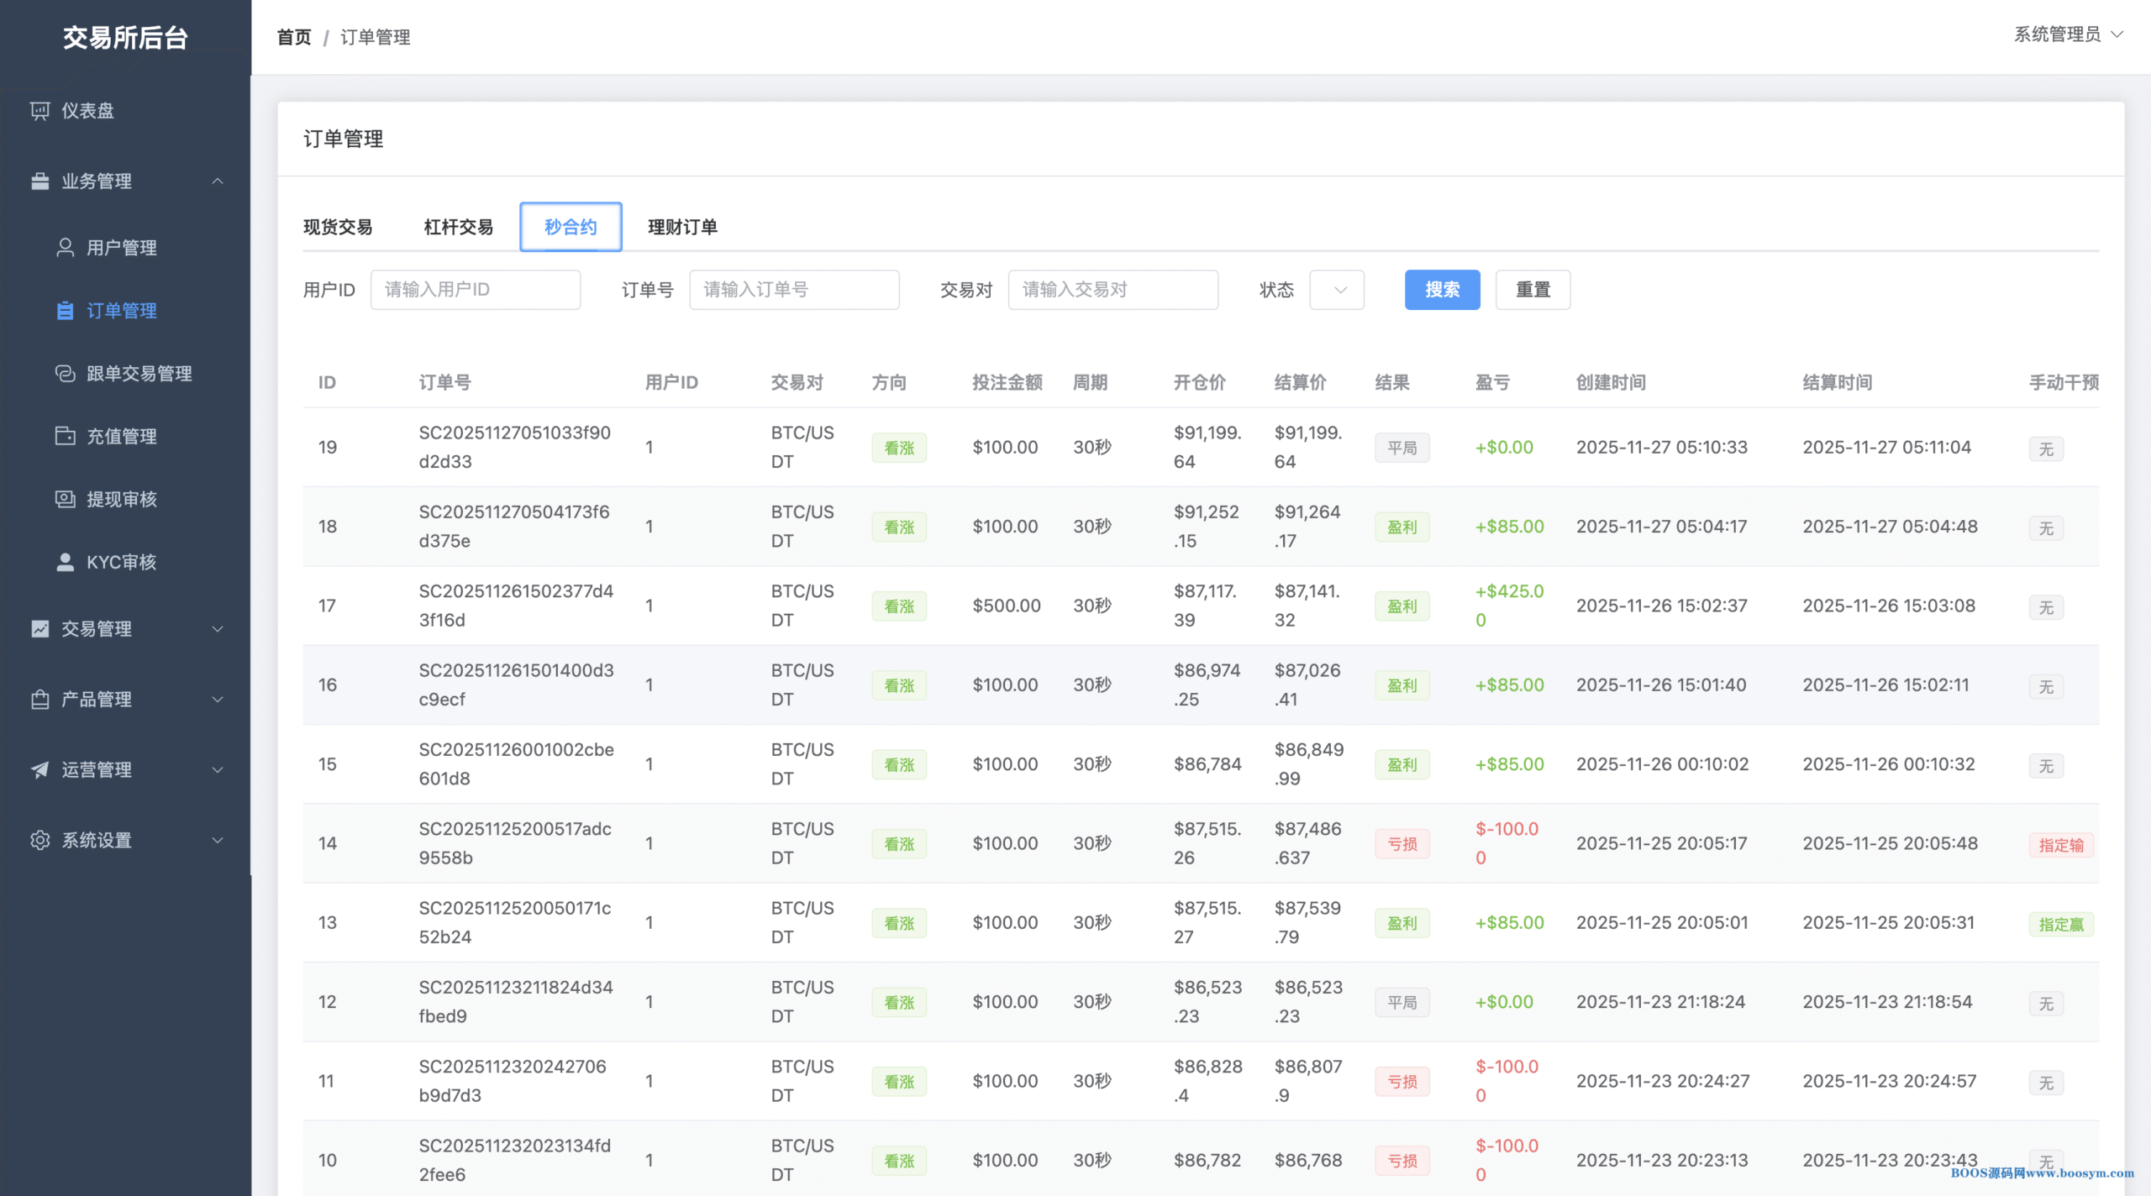Open the 理财订单 tab
The width and height of the screenshot is (2151, 1196).
pyautogui.click(x=682, y=227)
